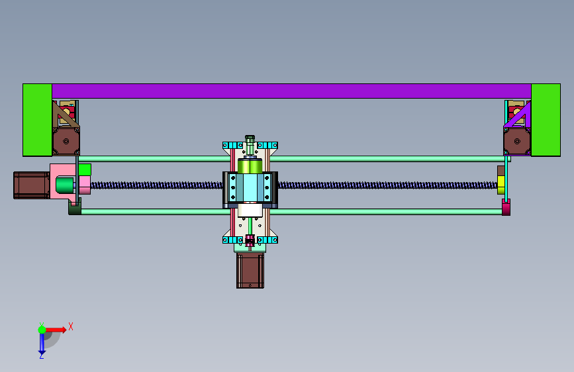Select the blue Z axis arrow on triad
Screen dimensions: 574x372
pos(42,344)
